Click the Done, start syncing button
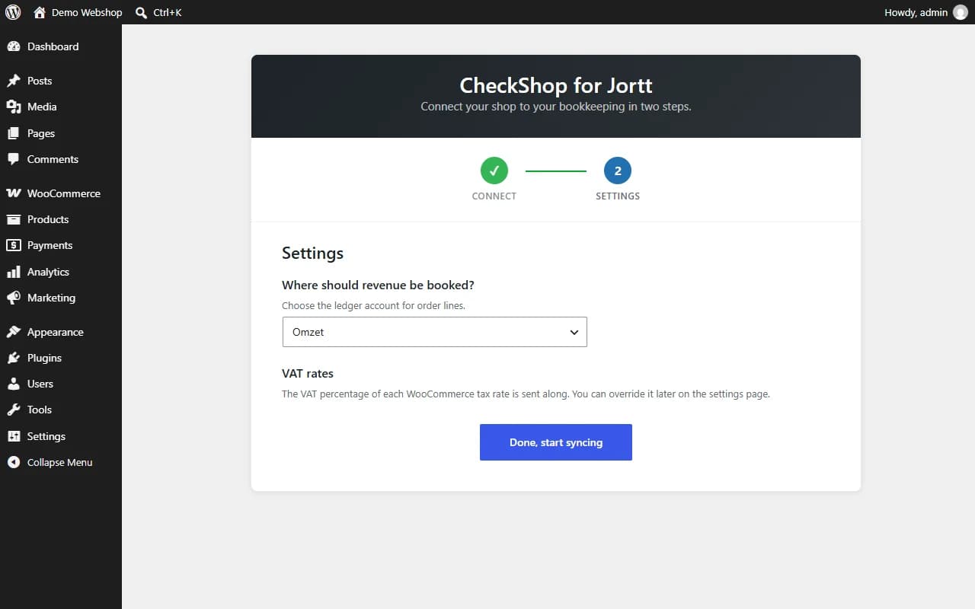Image resolution: width=975 pixels, height=609 pixels. coord(556,442)
